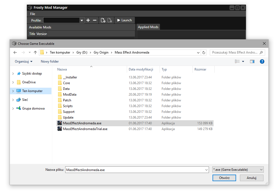This screenshot has width=278, height=194.
Task: Refresh the folder view
Action: pyautogui.click(x=204, y=52)
